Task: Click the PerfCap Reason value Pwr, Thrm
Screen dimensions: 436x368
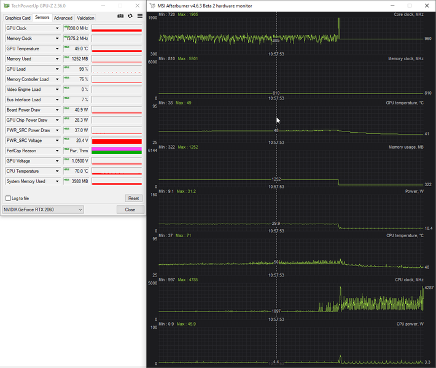Action: (x=76, y=151)
